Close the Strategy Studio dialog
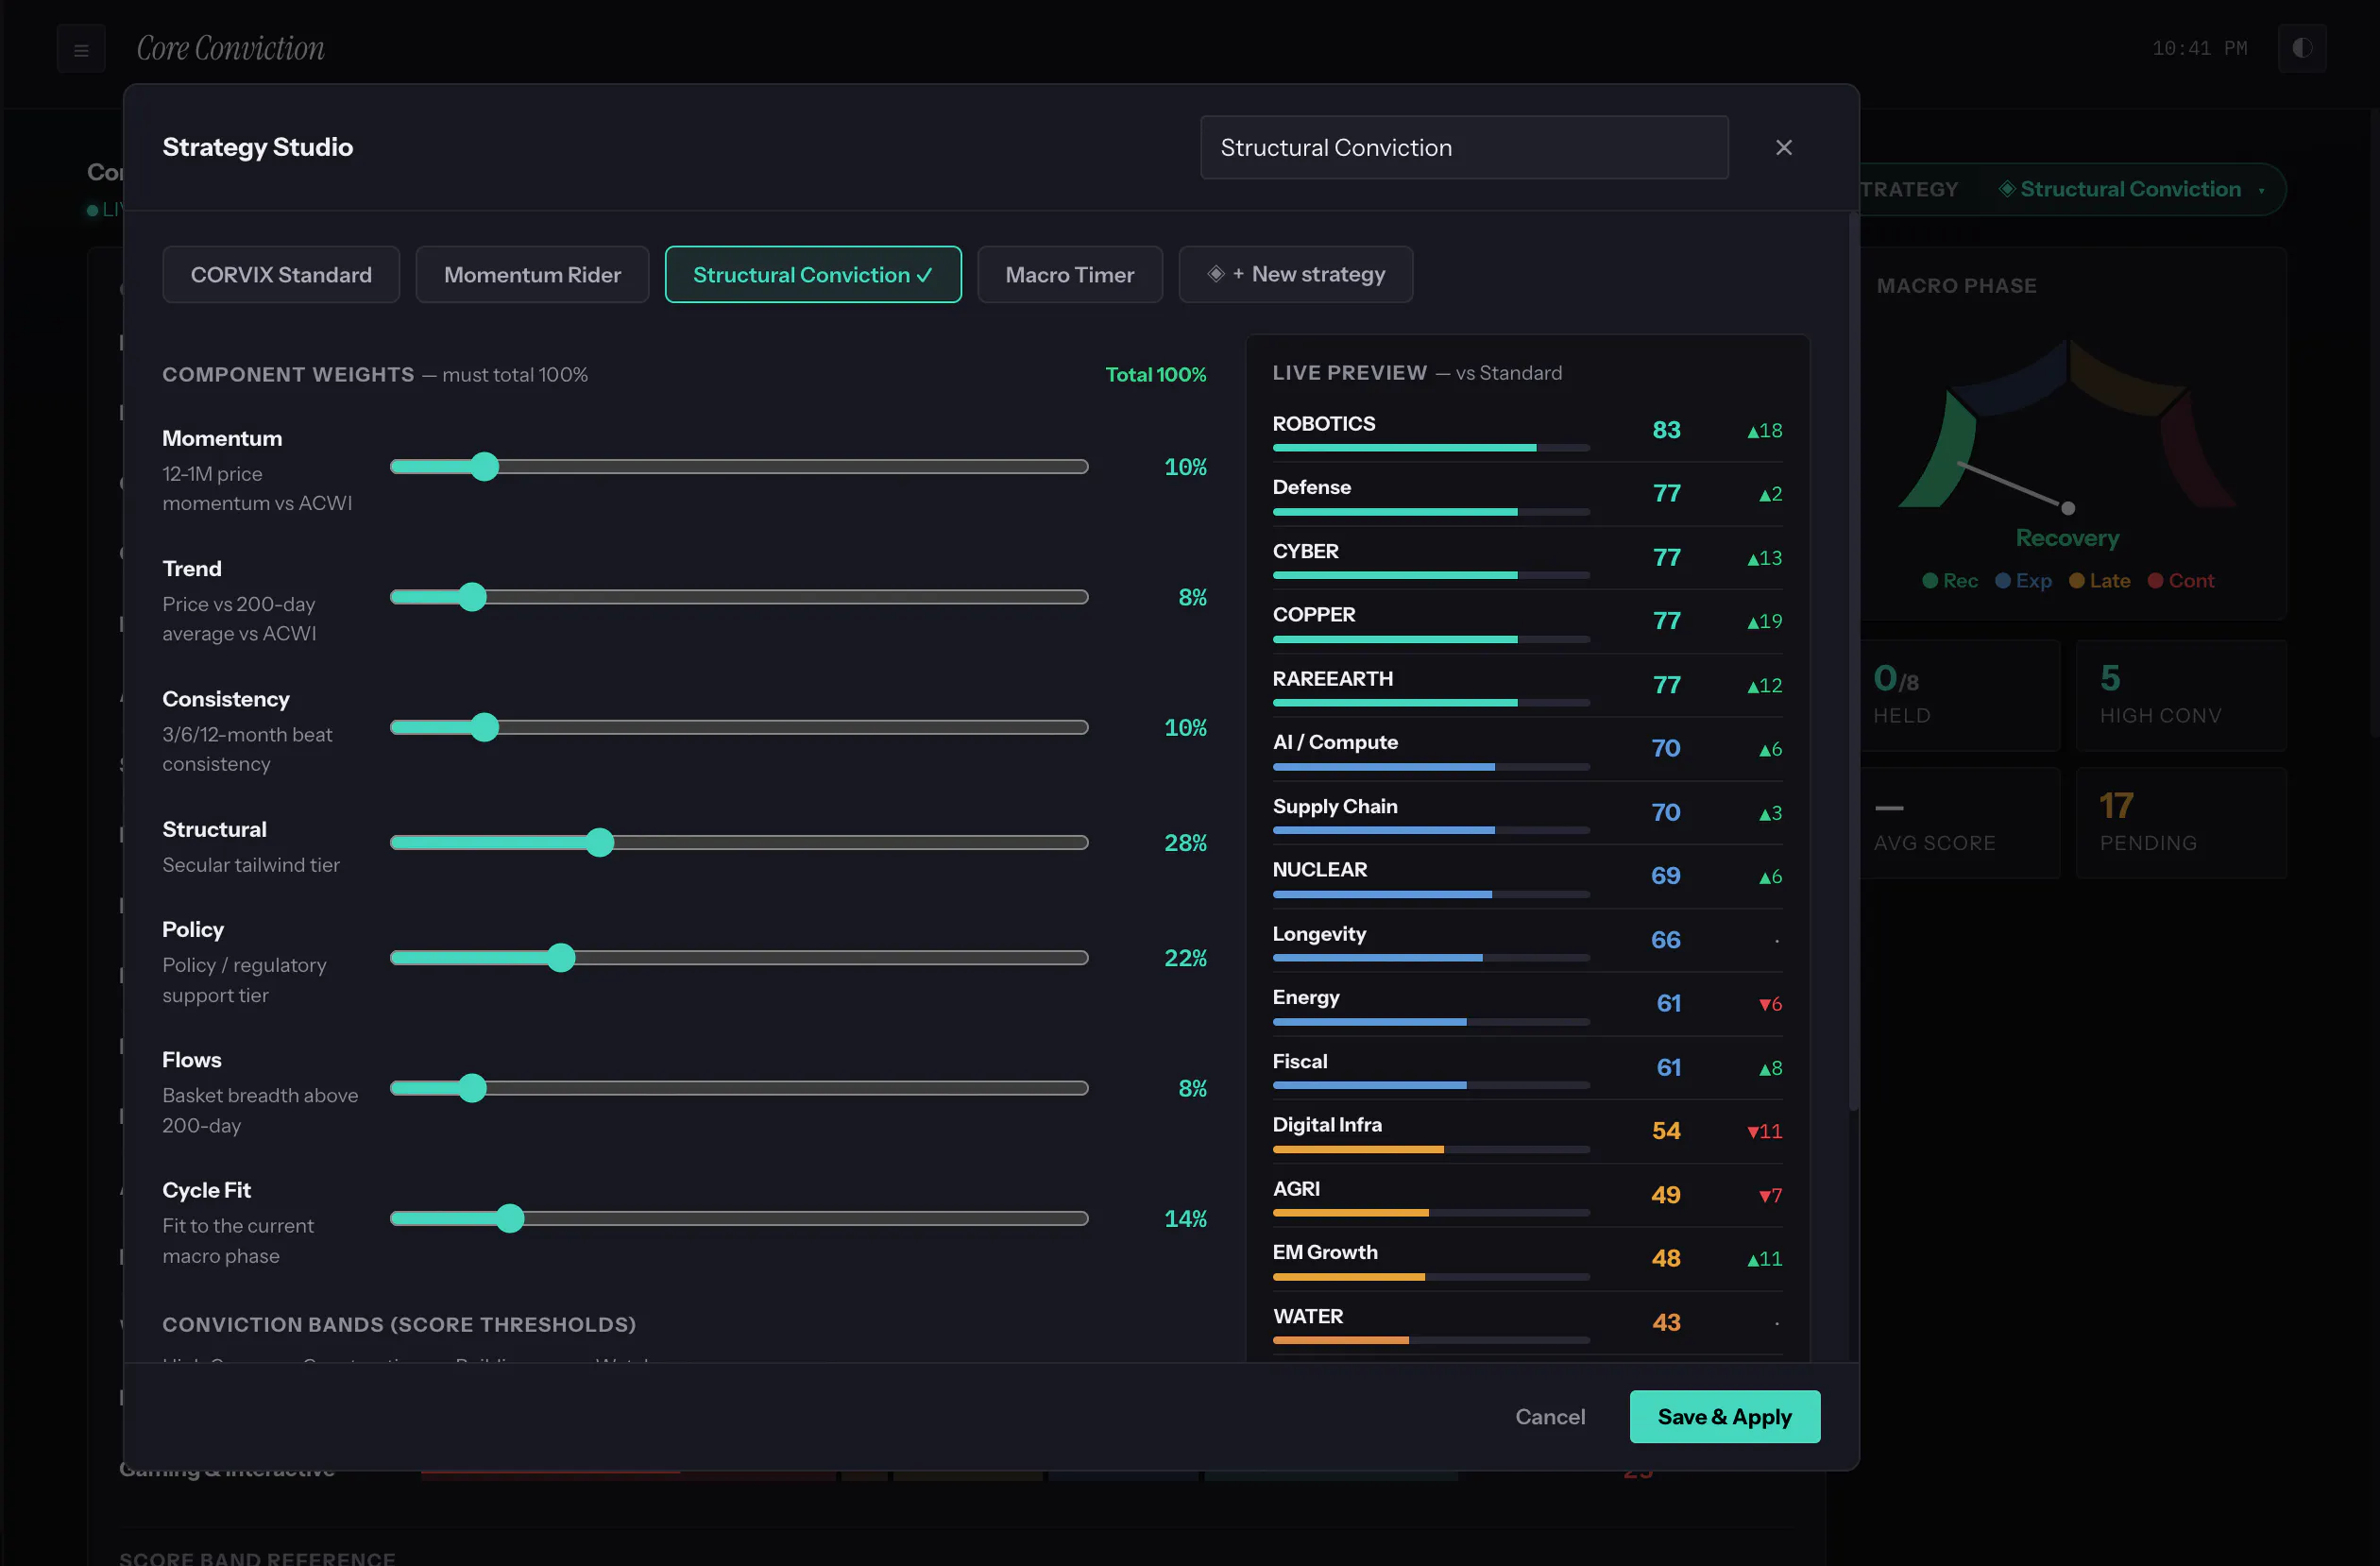This screenshot has width=2380, height=1566. (x=1783, y=147)
